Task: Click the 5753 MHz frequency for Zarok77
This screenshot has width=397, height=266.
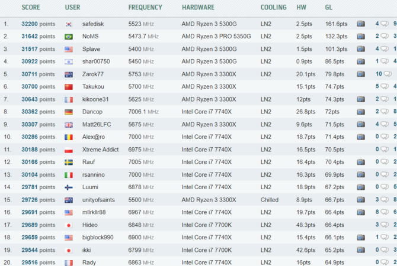Action: point(141,74)
